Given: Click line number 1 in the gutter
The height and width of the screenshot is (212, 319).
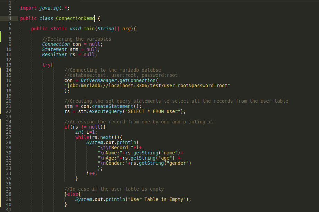Looking at the screenshot, I should coord(10,3).
